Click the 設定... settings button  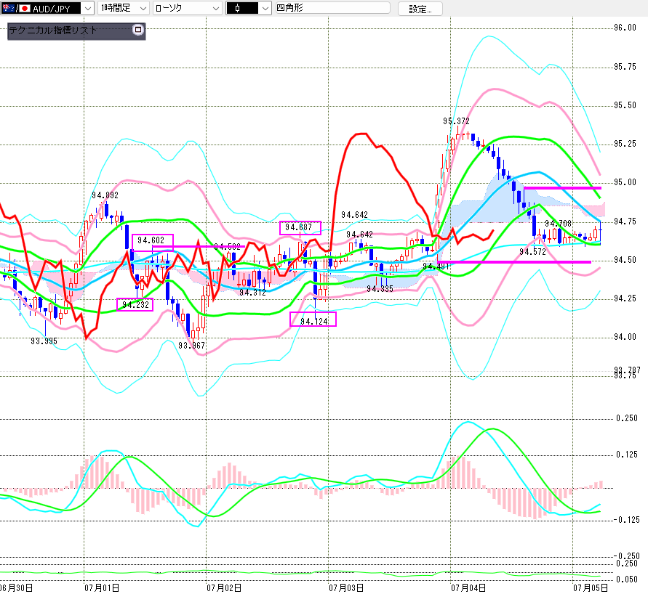(x=420, y=9)
